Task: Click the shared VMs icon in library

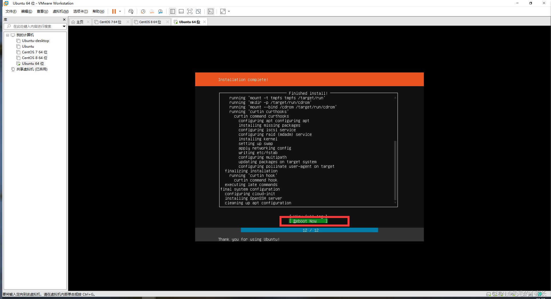Action: [13, 69]
